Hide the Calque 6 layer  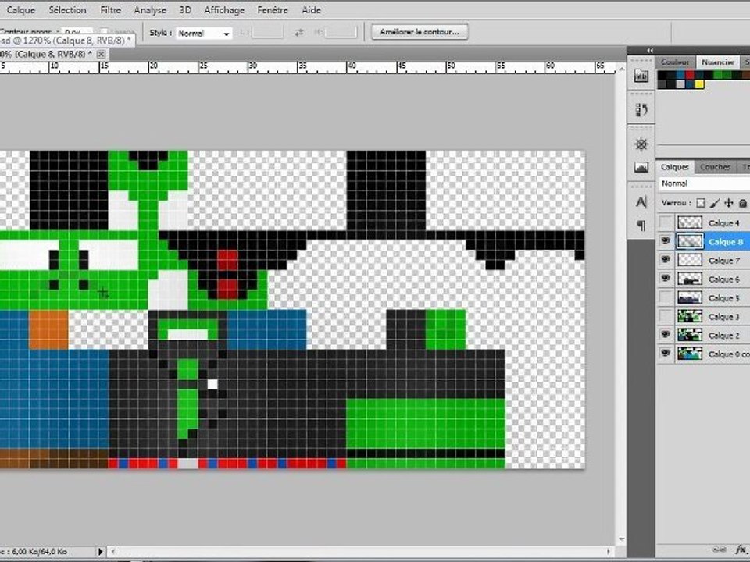tap(666, 279)
